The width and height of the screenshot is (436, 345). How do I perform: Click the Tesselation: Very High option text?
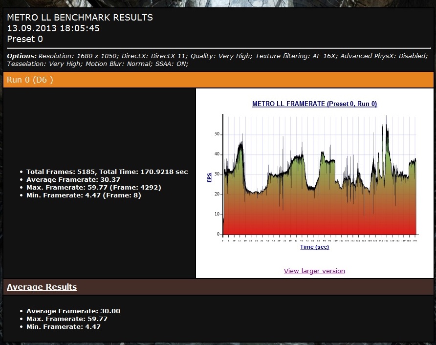click(x=44, y=64)
